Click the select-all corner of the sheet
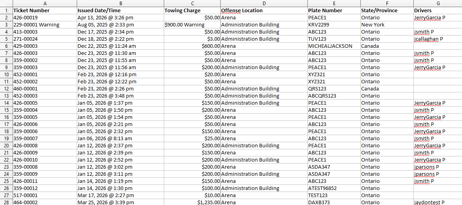 (x=6, y=3)
